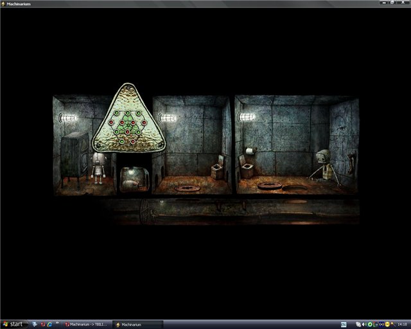Click the yellow round tray icon
The height and width of the screenshot is (329, 411).
point(387,325)
